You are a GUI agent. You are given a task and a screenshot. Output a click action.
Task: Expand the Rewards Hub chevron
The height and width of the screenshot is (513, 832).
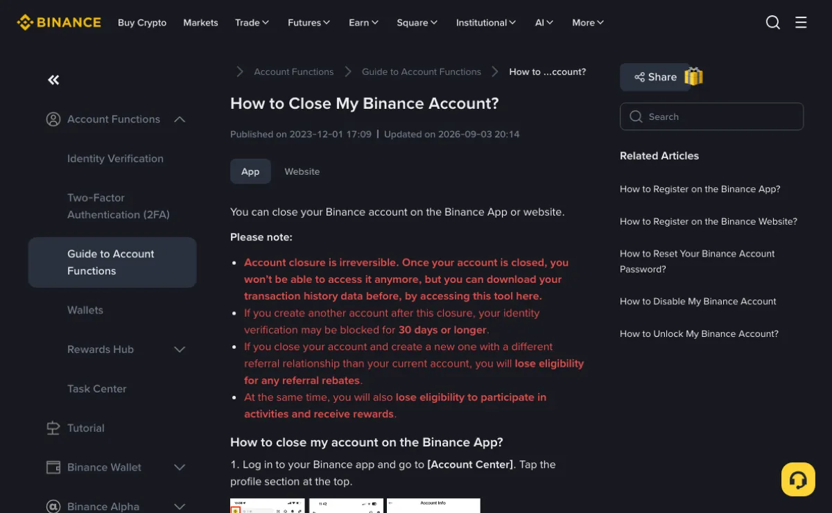(x=180, y=349)
